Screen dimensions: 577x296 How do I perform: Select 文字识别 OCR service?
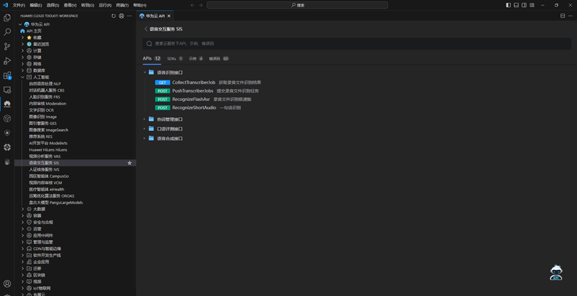click(x=41, y=110)
